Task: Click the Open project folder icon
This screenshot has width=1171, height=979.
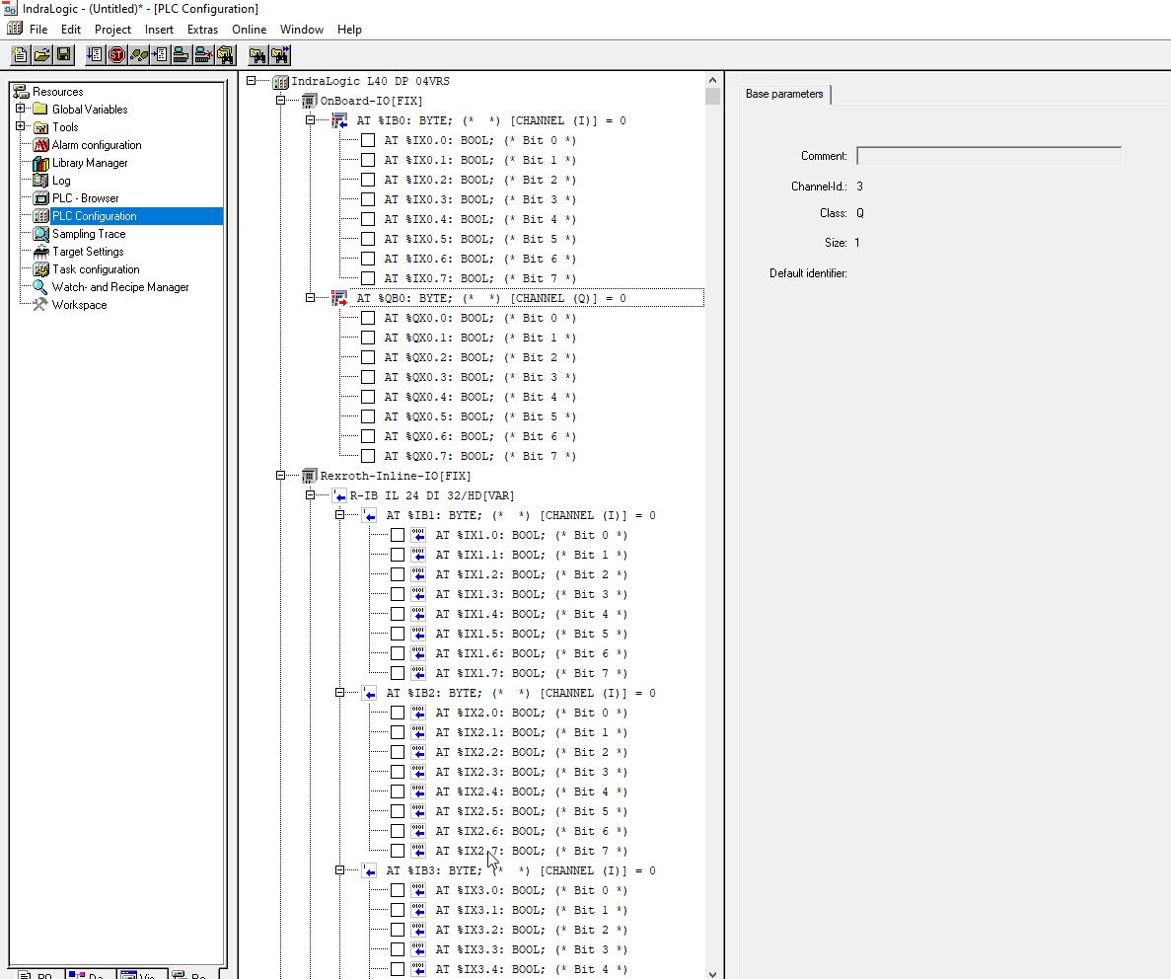Action: (x=42, y=55)
